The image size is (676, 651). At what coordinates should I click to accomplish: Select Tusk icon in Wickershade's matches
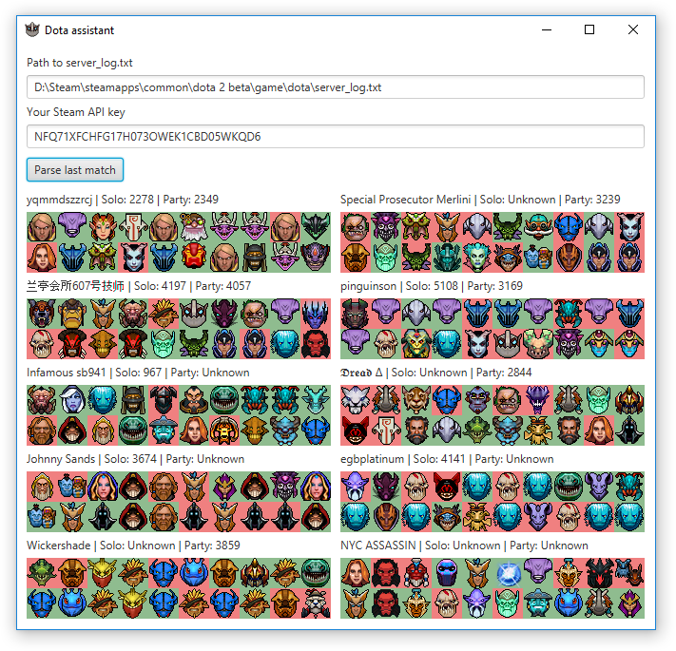point(316,603)
